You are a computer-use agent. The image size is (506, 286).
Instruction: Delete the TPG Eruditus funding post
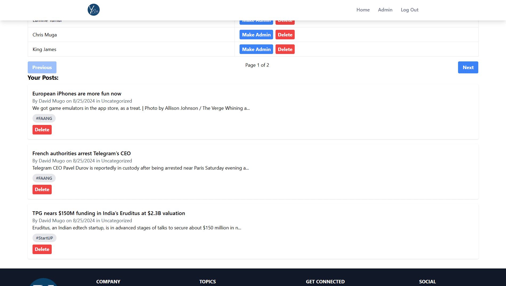pos(42,249)
